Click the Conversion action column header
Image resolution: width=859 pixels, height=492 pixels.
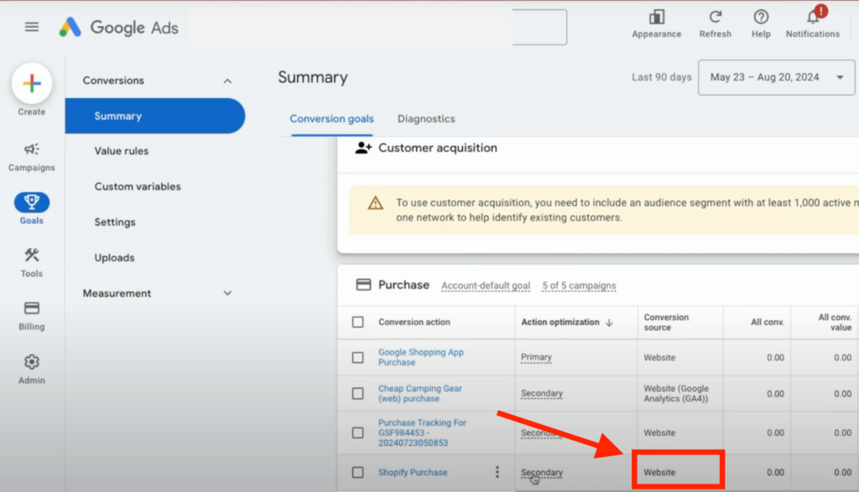(414, 323)
